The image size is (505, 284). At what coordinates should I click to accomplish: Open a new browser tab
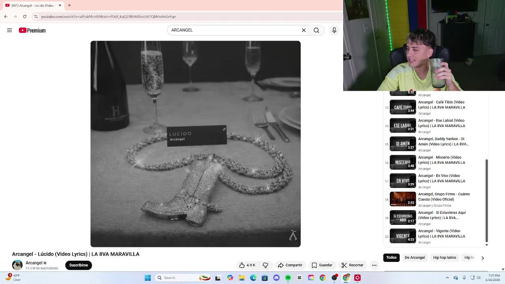click(69, 6)
